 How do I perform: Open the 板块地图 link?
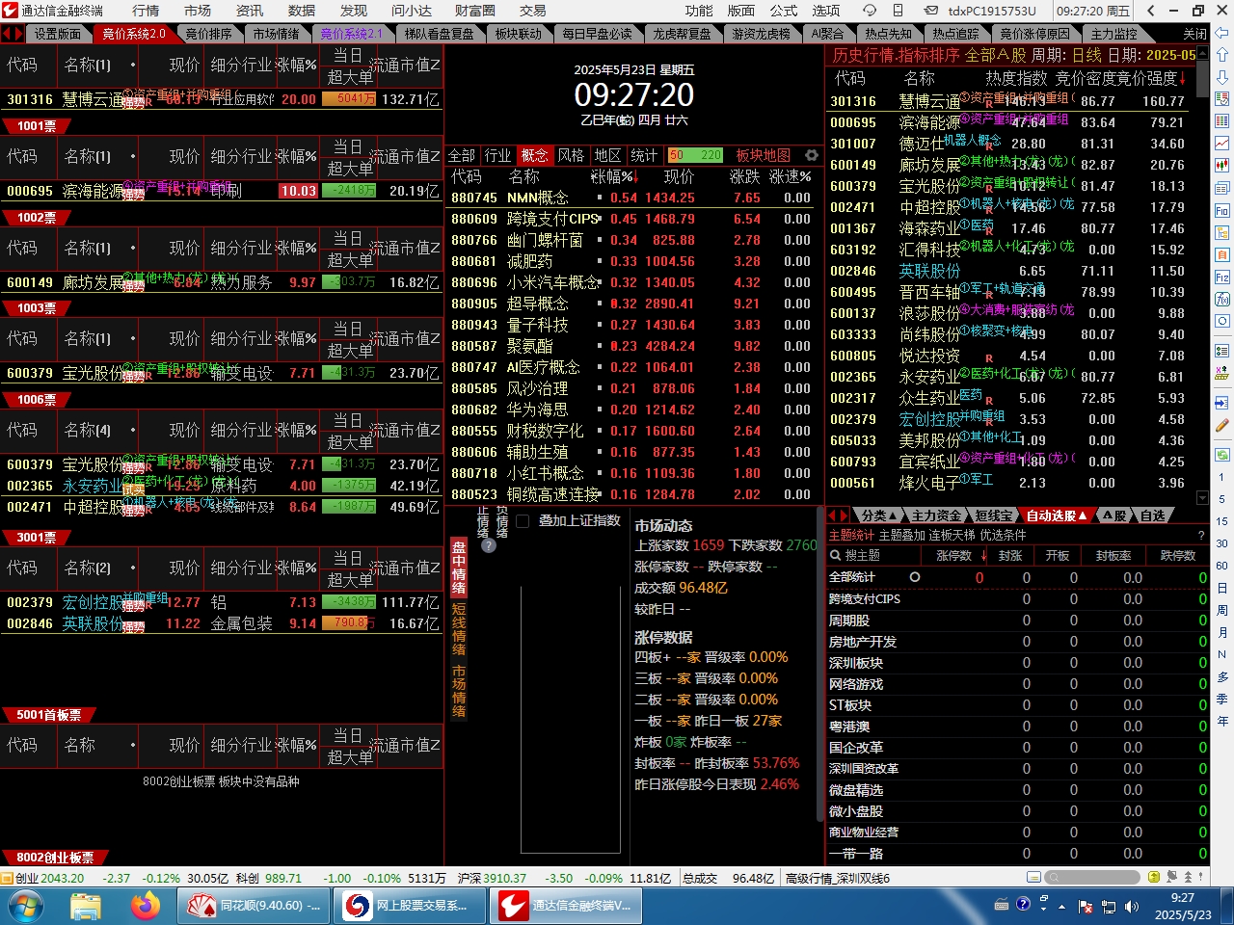763,155
